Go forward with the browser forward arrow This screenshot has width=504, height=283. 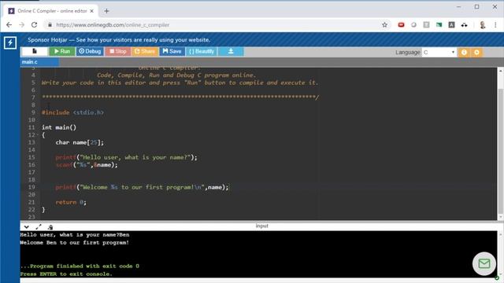(21, 24)
